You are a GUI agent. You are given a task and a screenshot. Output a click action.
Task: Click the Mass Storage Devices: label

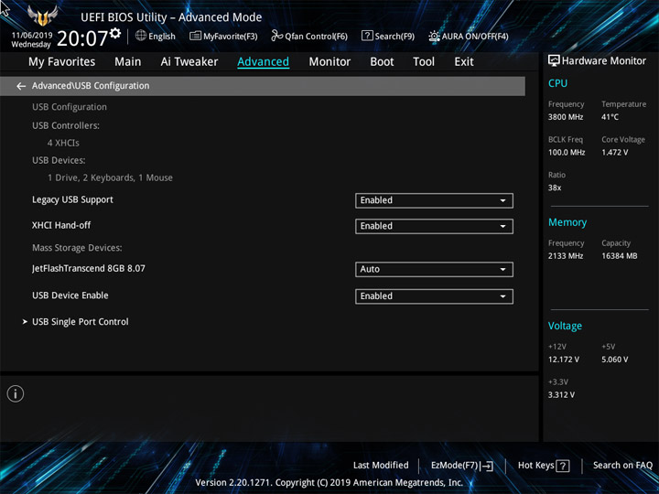click(x=77, y=248)
